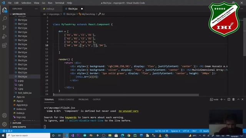246x138 pixels.
Task: Open test_table.jsx in the explorer
Action: (25, 93)
